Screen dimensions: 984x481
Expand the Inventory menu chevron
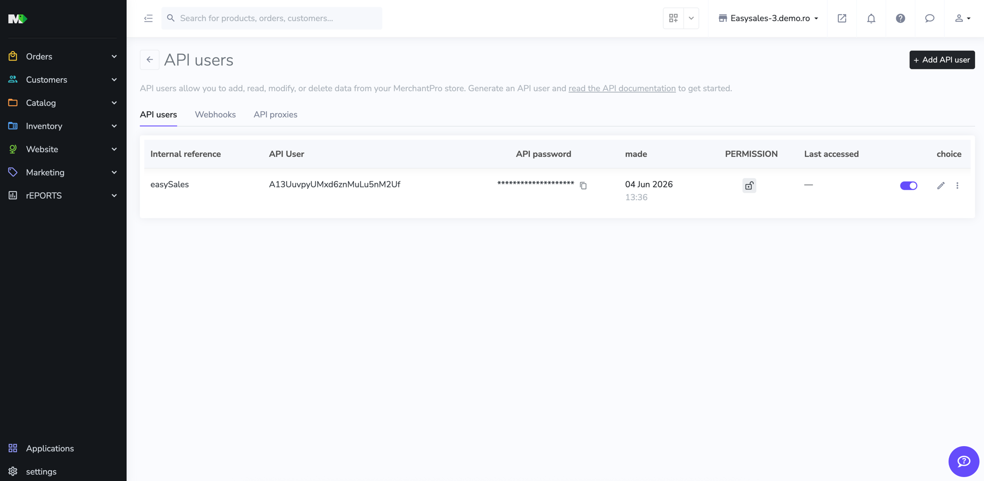click(x=114, y=126)
